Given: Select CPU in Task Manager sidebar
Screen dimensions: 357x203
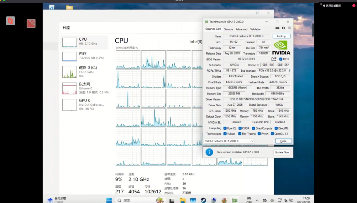Looking at the screenshot, I should pos(84,42).
